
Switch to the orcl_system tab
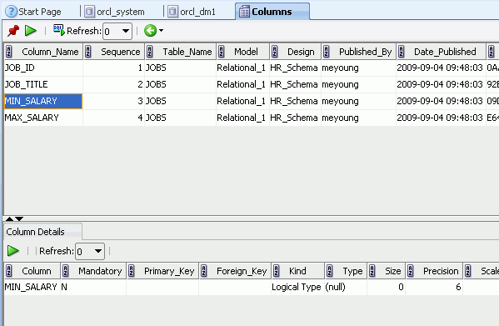coord(115,12)
